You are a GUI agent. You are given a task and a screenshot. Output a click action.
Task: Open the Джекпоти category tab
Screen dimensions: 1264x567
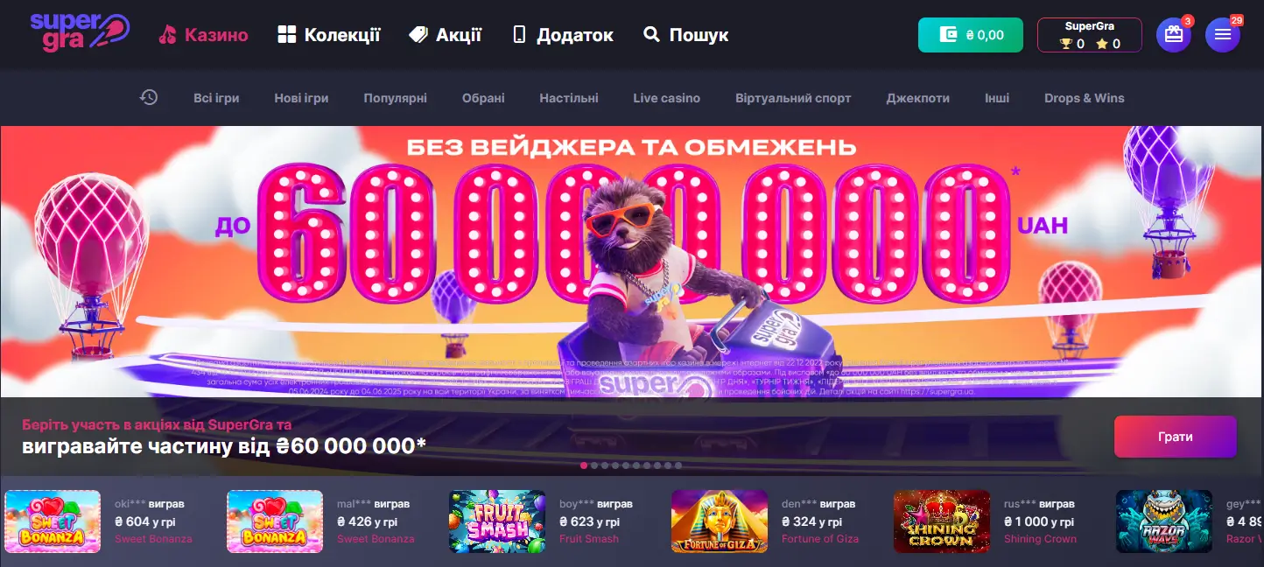point(917,98)
